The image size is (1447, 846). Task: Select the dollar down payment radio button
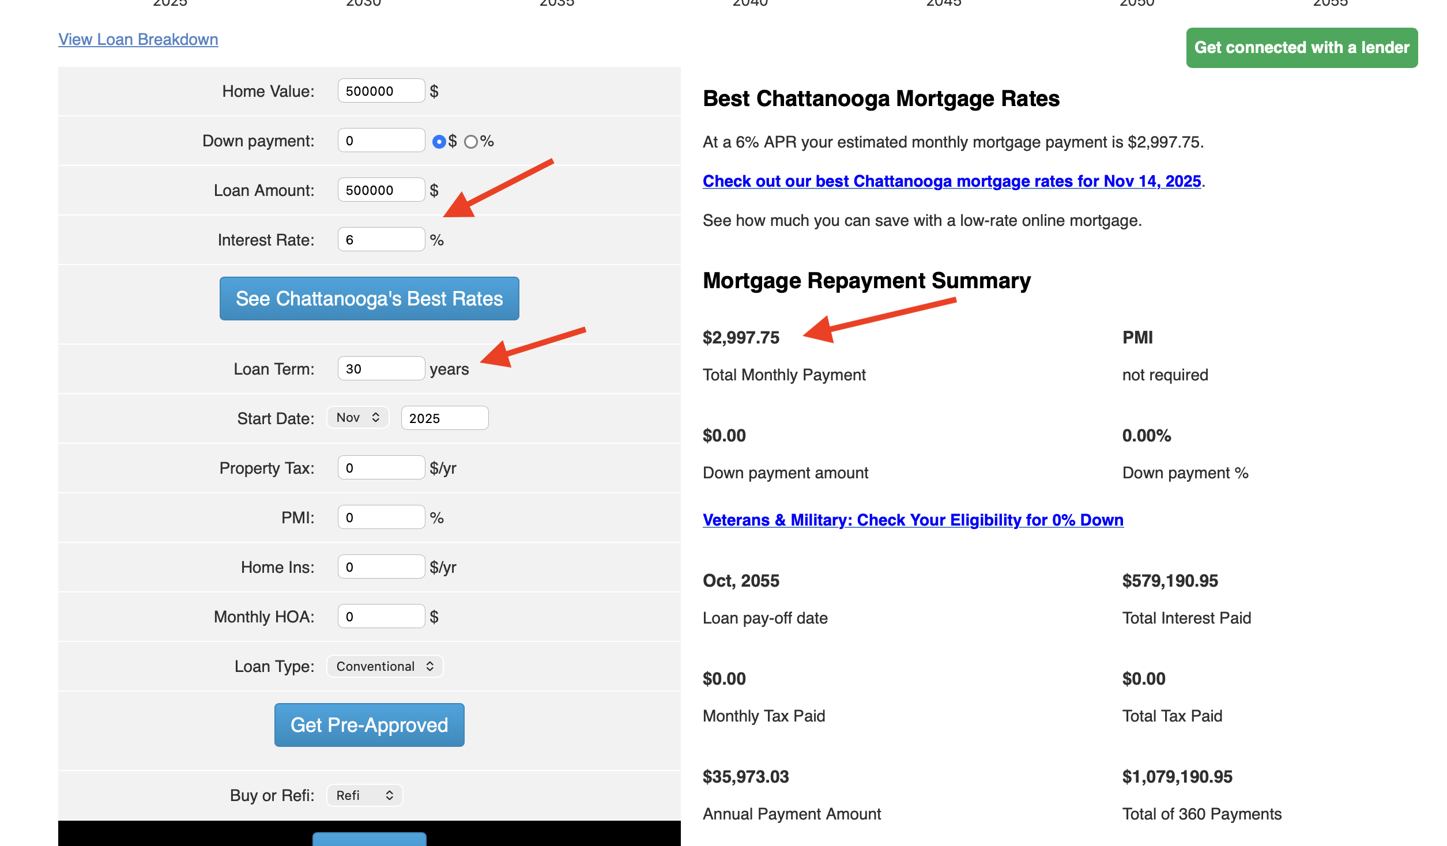(439, 141)
